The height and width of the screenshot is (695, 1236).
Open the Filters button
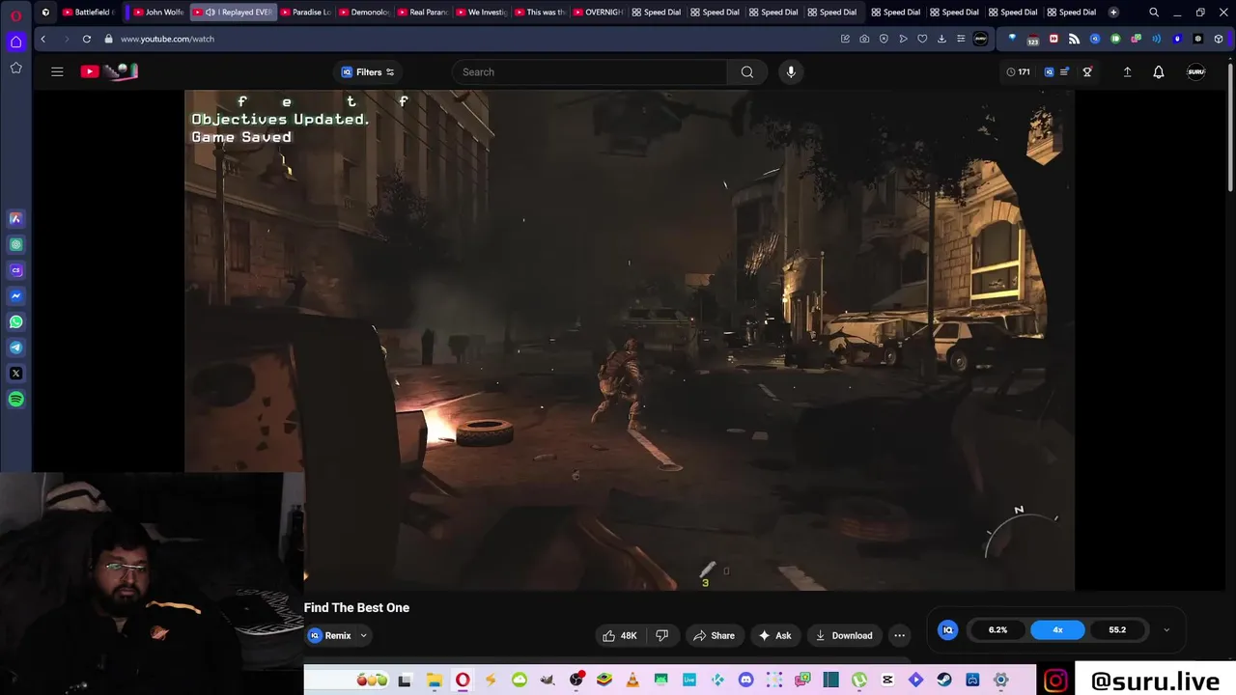[368, 71]
